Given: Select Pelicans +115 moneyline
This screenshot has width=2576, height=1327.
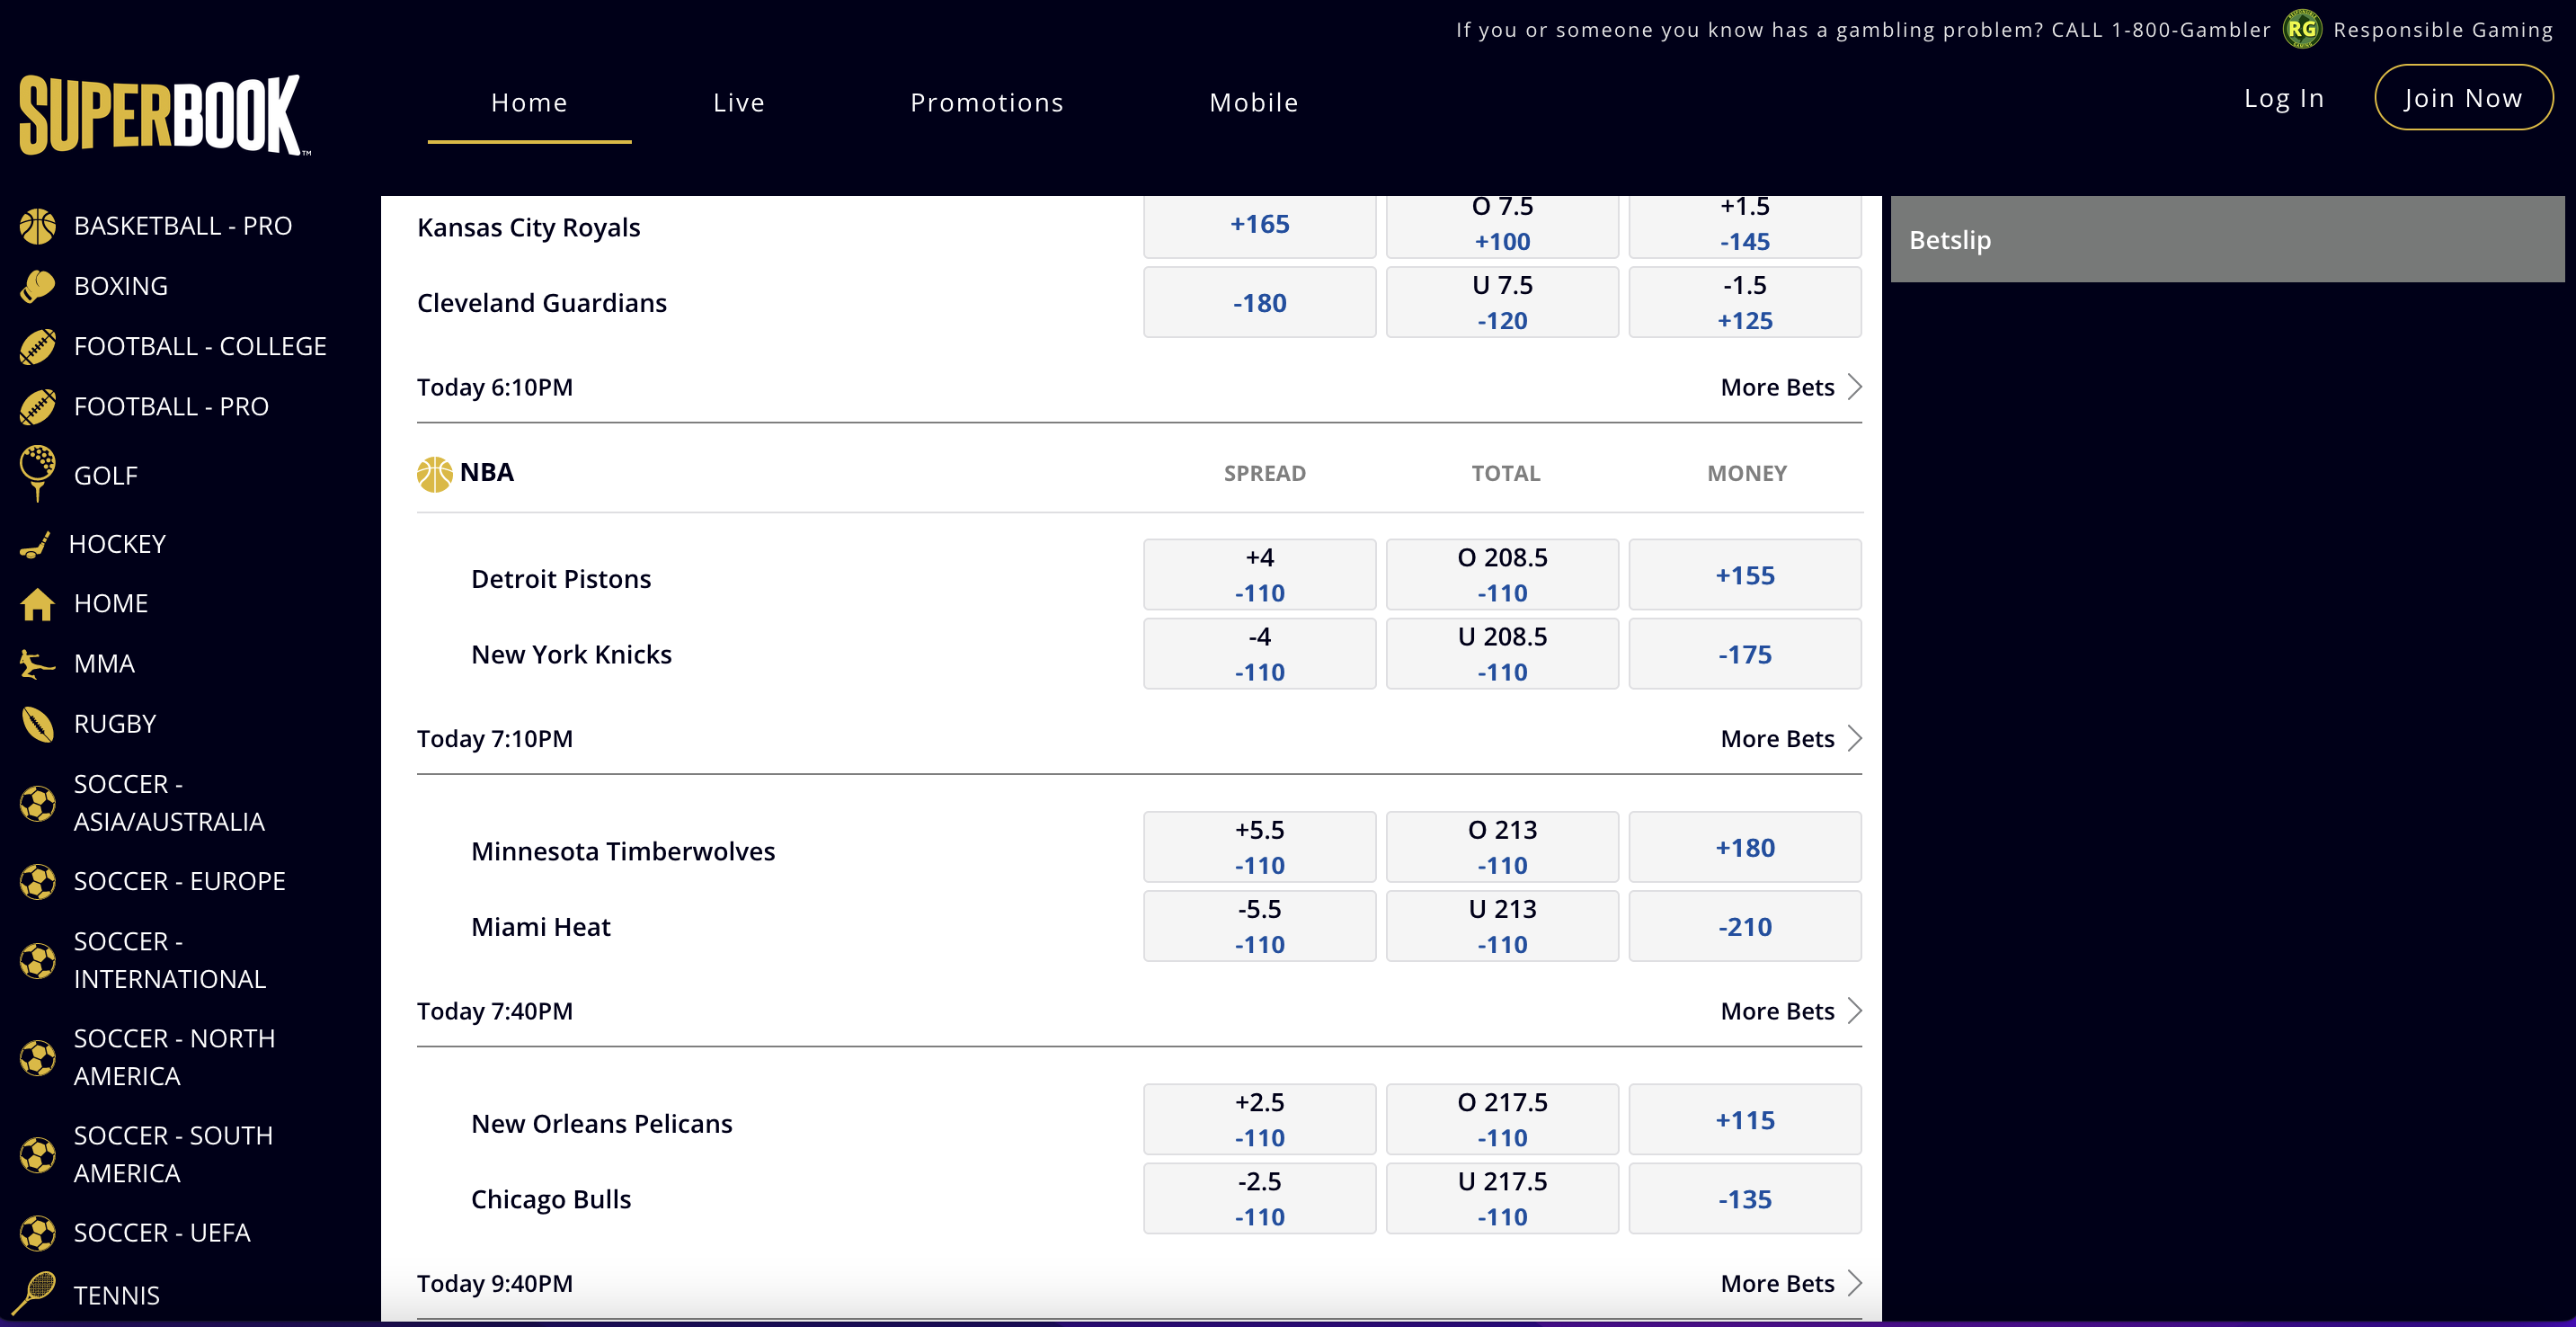Looking at the screenshot, I should (x=1745, y=1120).
